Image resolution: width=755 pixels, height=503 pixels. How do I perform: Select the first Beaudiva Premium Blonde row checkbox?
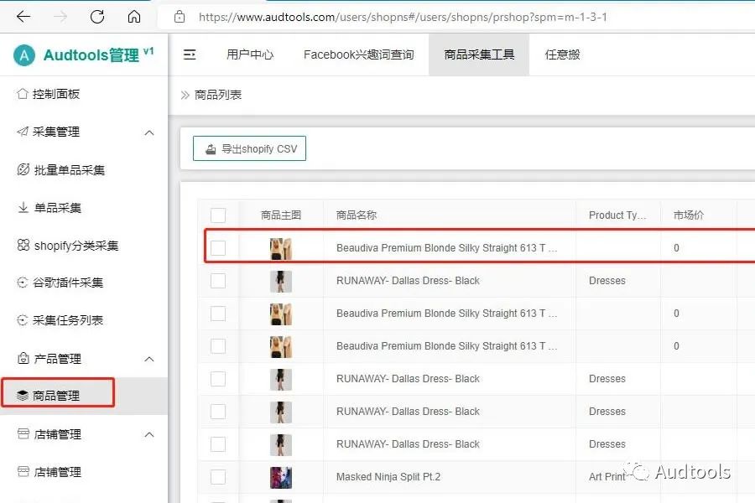click(x=219, y=247)
